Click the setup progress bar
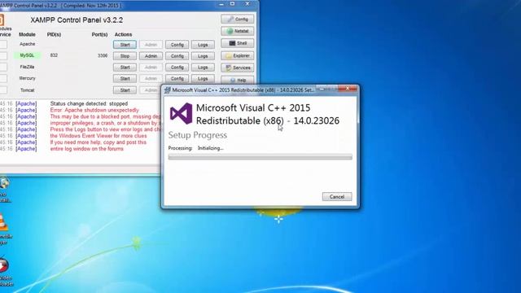This screenshot has height=293, width=521. point(260,157)
